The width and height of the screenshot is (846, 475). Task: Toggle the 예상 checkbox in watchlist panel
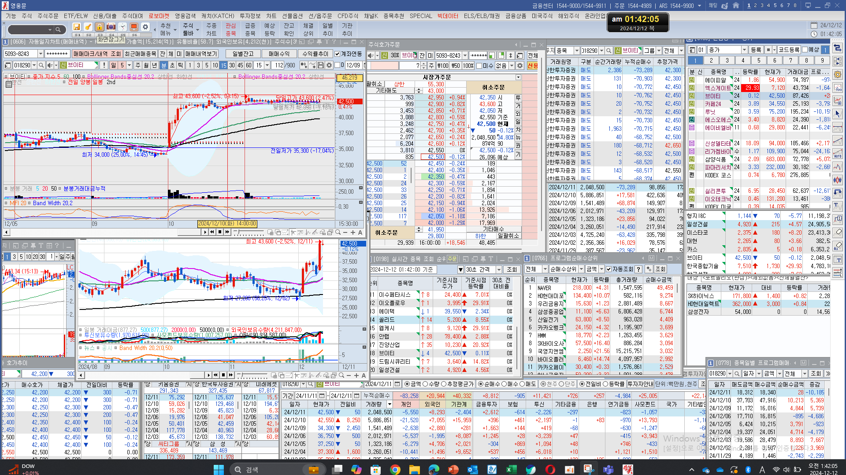coord(805,50)
